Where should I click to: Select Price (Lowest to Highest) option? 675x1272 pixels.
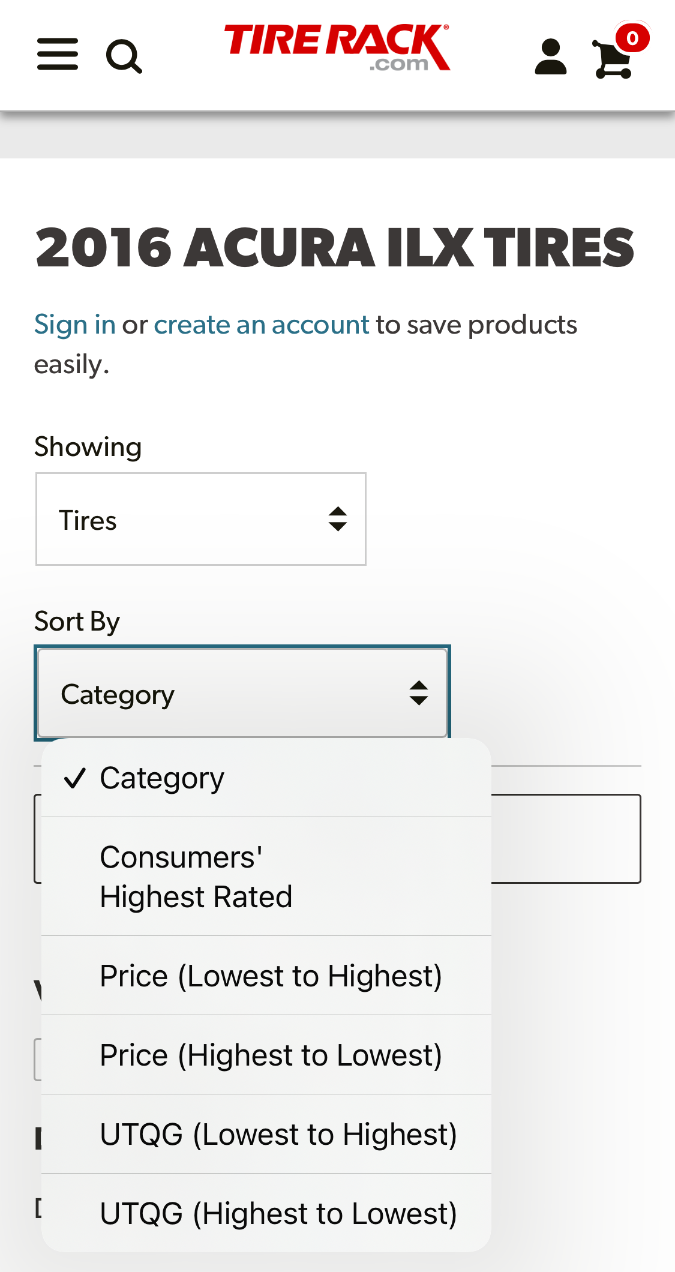pyautogui.click(x=271, y=976)
